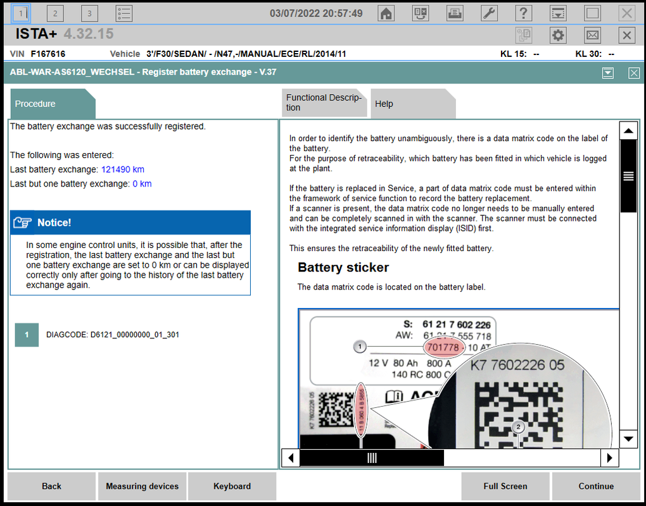Click the Battery sticker heading

point(343,268)
